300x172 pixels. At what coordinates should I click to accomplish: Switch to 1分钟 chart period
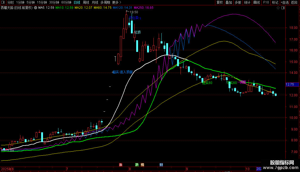[x=20, y=2]
